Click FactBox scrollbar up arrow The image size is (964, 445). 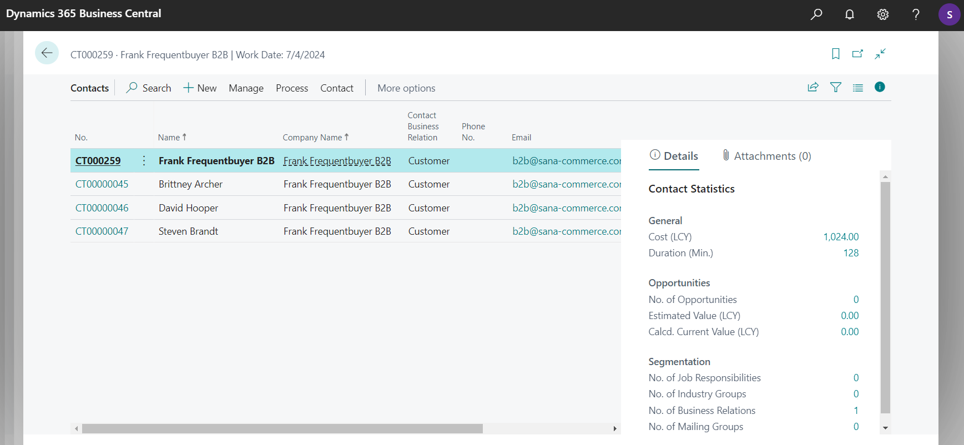point(885,176)
